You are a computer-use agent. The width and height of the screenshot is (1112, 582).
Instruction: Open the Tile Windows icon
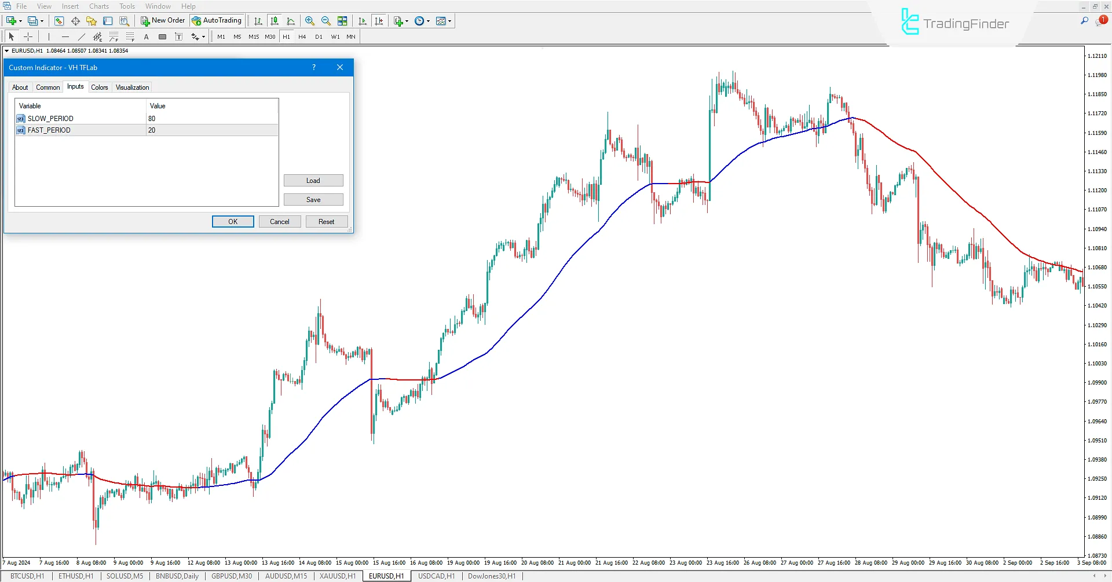[342, 21]
